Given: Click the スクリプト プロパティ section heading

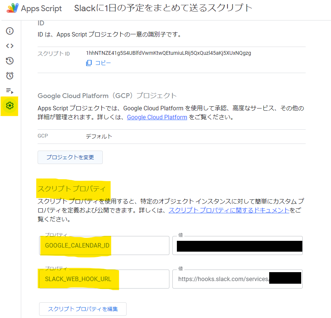Looking at the screenshot, I should click(x=71, y=189).
